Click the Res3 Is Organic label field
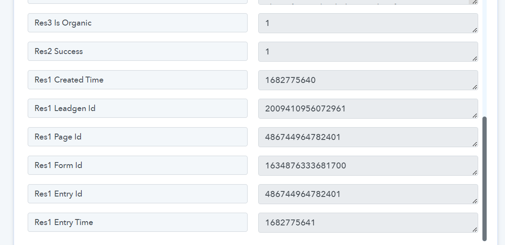 [x=138, y=23]
